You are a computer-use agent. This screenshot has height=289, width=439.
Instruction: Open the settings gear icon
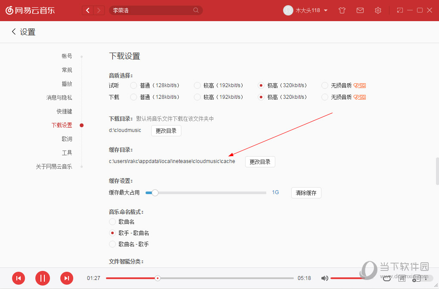pyautogui.click(x=378, y=10)
